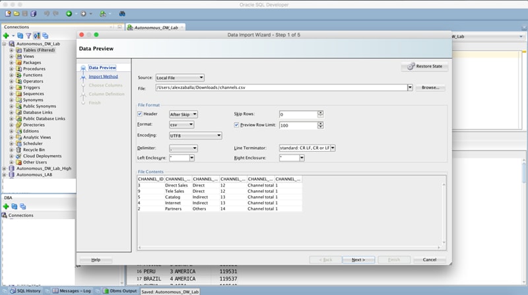Click the green New Connection plus icon
This screenshot has width=528, height=295.
(5, 36)
